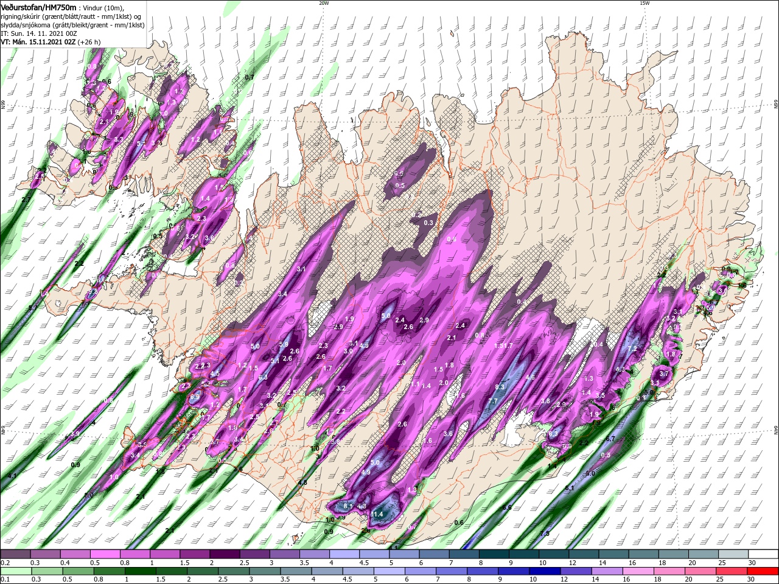Click the 0.7 value off the north coast
The width and height of the screenshot is (779, 584).
pos(249,78)
